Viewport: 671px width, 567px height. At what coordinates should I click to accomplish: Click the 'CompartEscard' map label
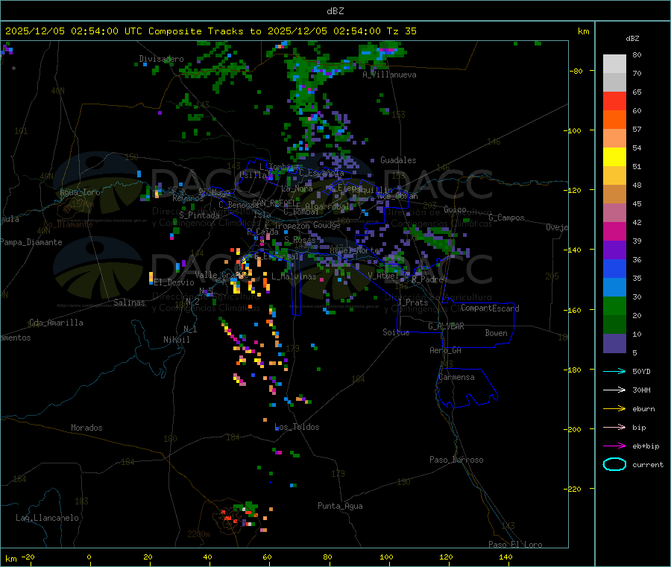tap(490, 308)
